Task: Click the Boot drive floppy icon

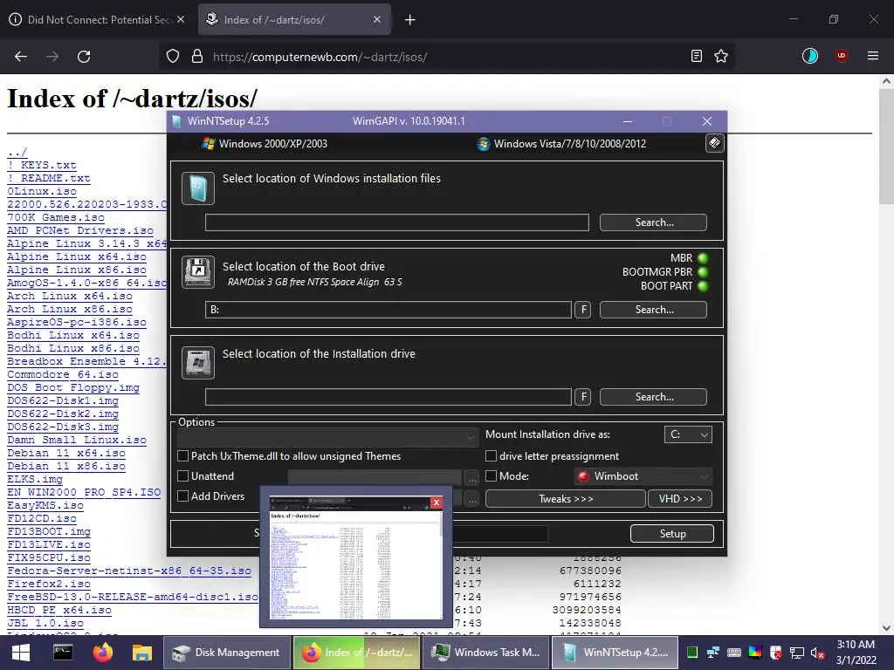Action: (x=198, y=272)
